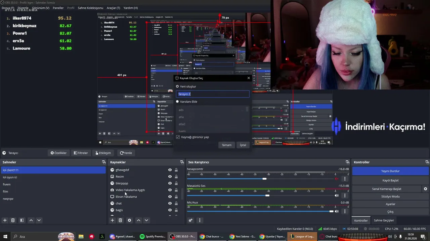This screenshot has height=241, width=430.
Task: Switch to the Sahne Geçişleri tab
Action: [x=384, y=220]
